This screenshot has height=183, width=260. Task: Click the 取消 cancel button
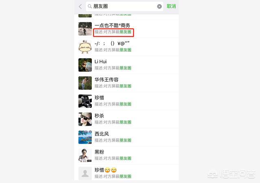tap(171, 7)
